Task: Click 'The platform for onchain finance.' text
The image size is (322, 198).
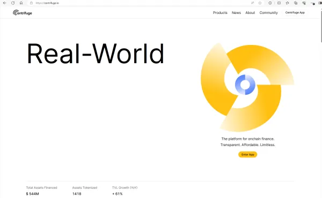Action: (x=247, y=139)
